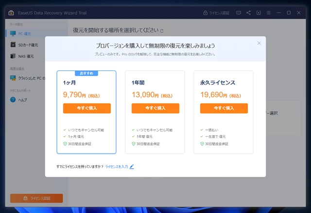The width and height of the screenshot is (311, 213).
Task: Click the NAS drive icon in sidebar
Action: [13, 56]
